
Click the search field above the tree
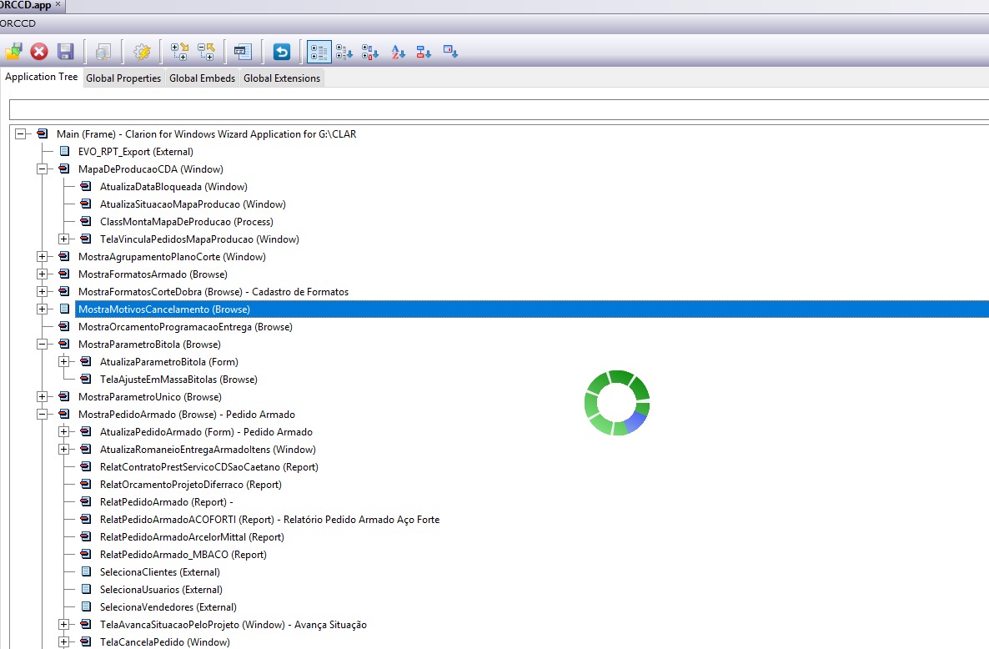pyautogui.click(x=499, y=110)
